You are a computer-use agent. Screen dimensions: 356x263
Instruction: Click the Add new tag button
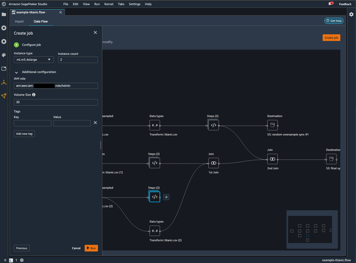(x=24, y=134)
